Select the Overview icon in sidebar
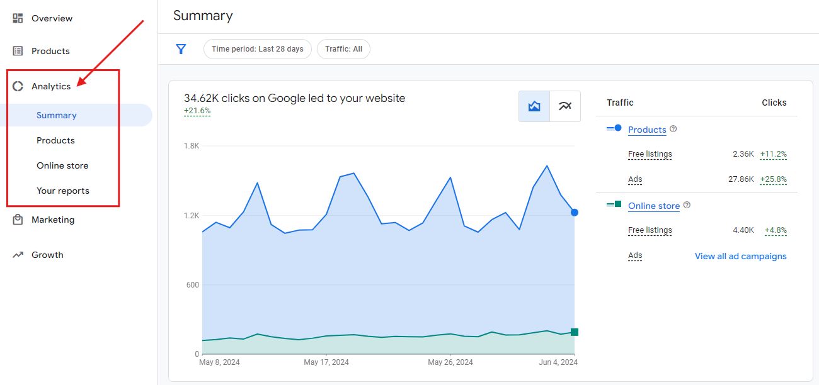The height and width of the screenshot is (385, 819). [x=18, y=18]
